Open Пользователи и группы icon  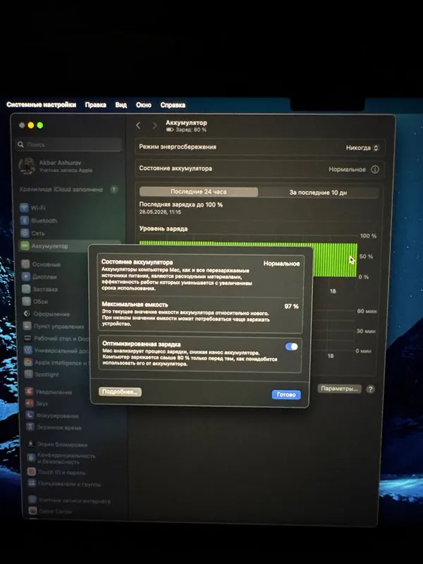(x=32, y=483)
